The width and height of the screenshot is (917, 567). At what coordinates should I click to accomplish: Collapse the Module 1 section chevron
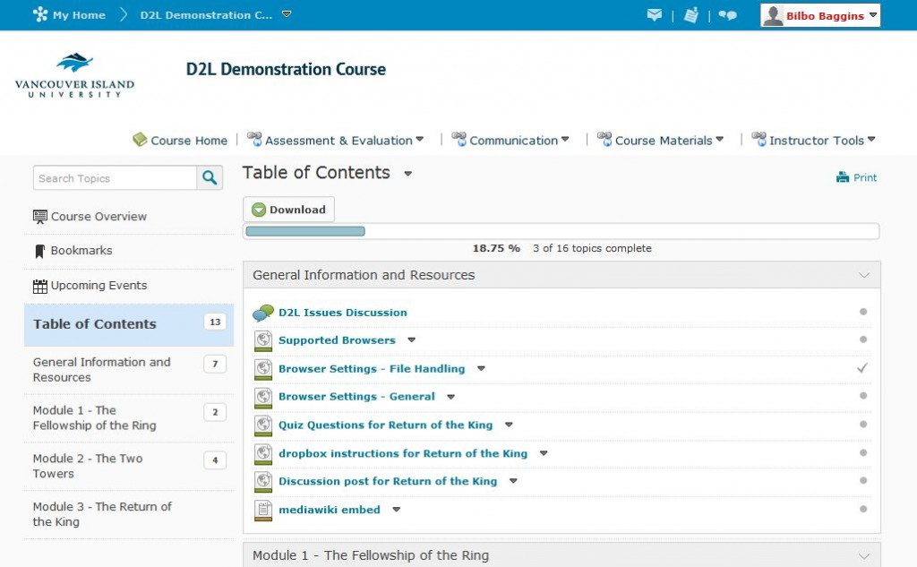(864, 556)
